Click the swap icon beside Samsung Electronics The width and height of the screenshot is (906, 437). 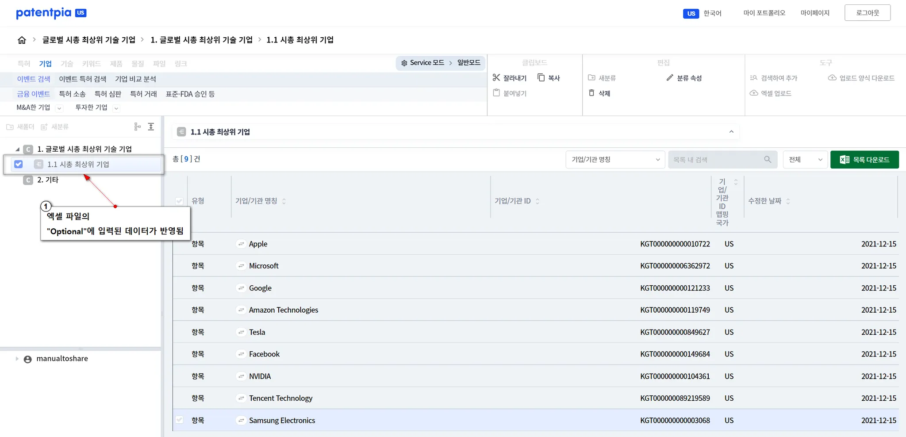241,421
